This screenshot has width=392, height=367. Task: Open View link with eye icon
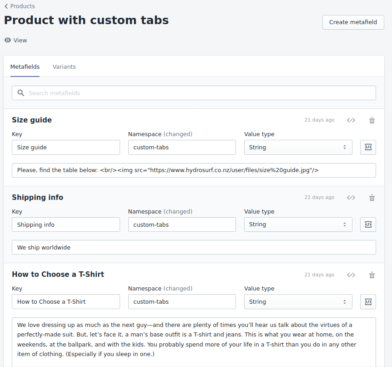click(16, 41)
